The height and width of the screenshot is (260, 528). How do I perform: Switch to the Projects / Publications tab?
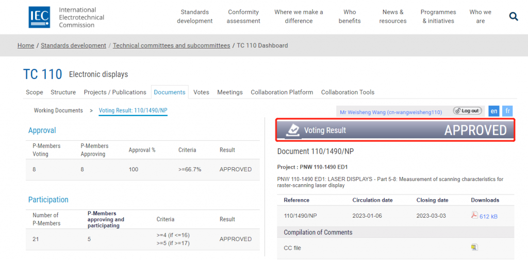coord(115,92)
